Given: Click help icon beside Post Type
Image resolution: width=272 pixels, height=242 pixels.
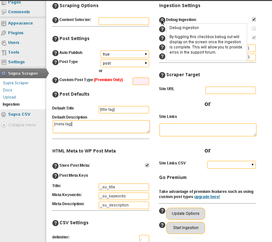Looking at the screenshot, I should pos(55,62).
